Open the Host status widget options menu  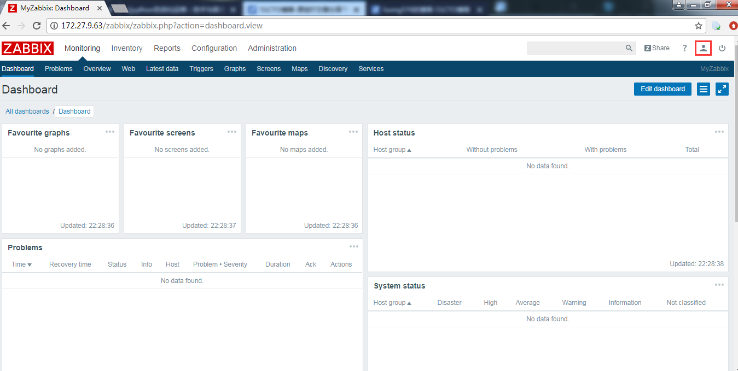point(719,132)
